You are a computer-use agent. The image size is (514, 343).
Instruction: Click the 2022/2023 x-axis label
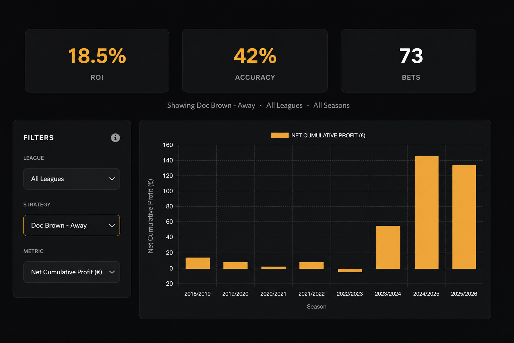pyautogui.click(x=350, y=294)
